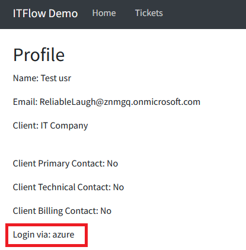The width and height of the screenshot is (246, 250).
Task: Click the 'Client Primary Contact' label
Action: [59, 164]
